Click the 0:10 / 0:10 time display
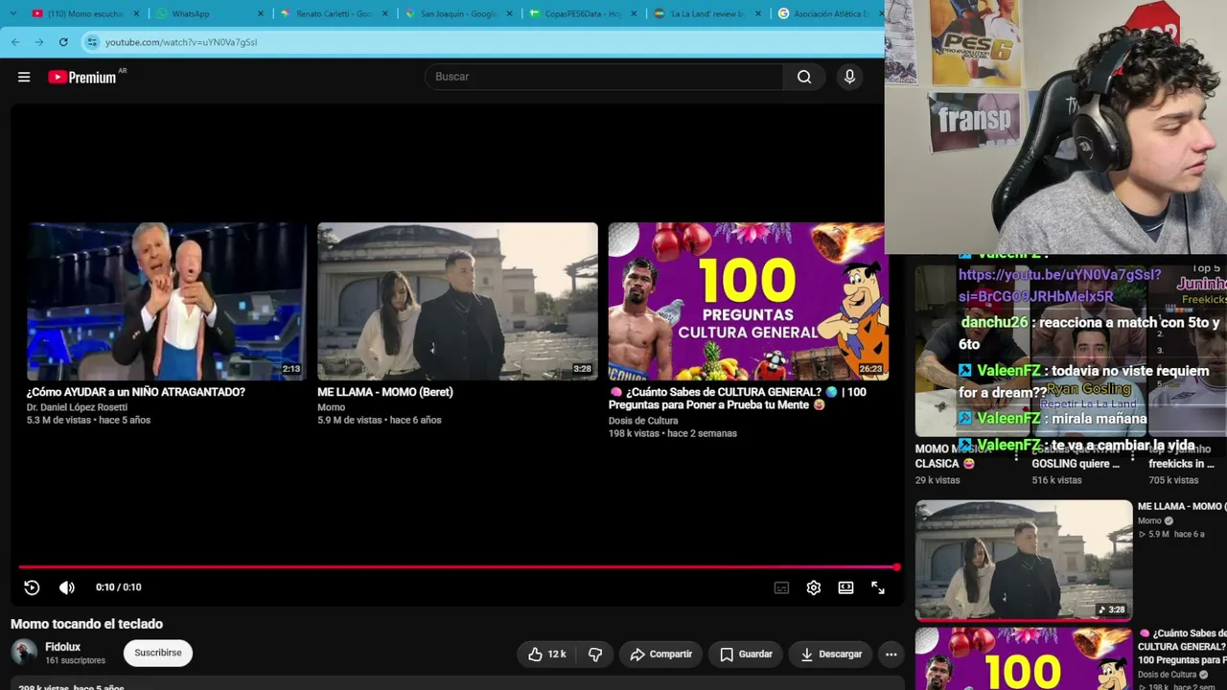 118,587
